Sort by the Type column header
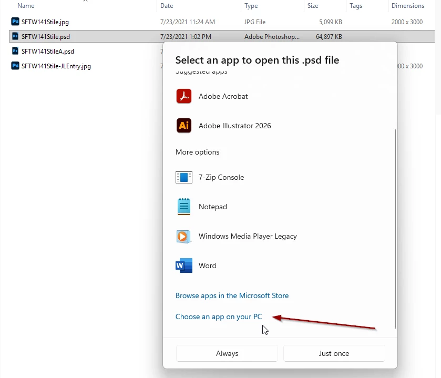441x378 pixels. [x=251, y=6]
